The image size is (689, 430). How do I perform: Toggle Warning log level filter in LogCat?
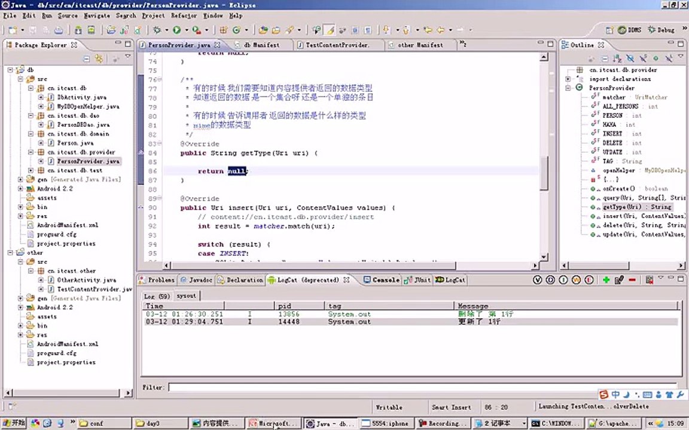tap(576, 280)
